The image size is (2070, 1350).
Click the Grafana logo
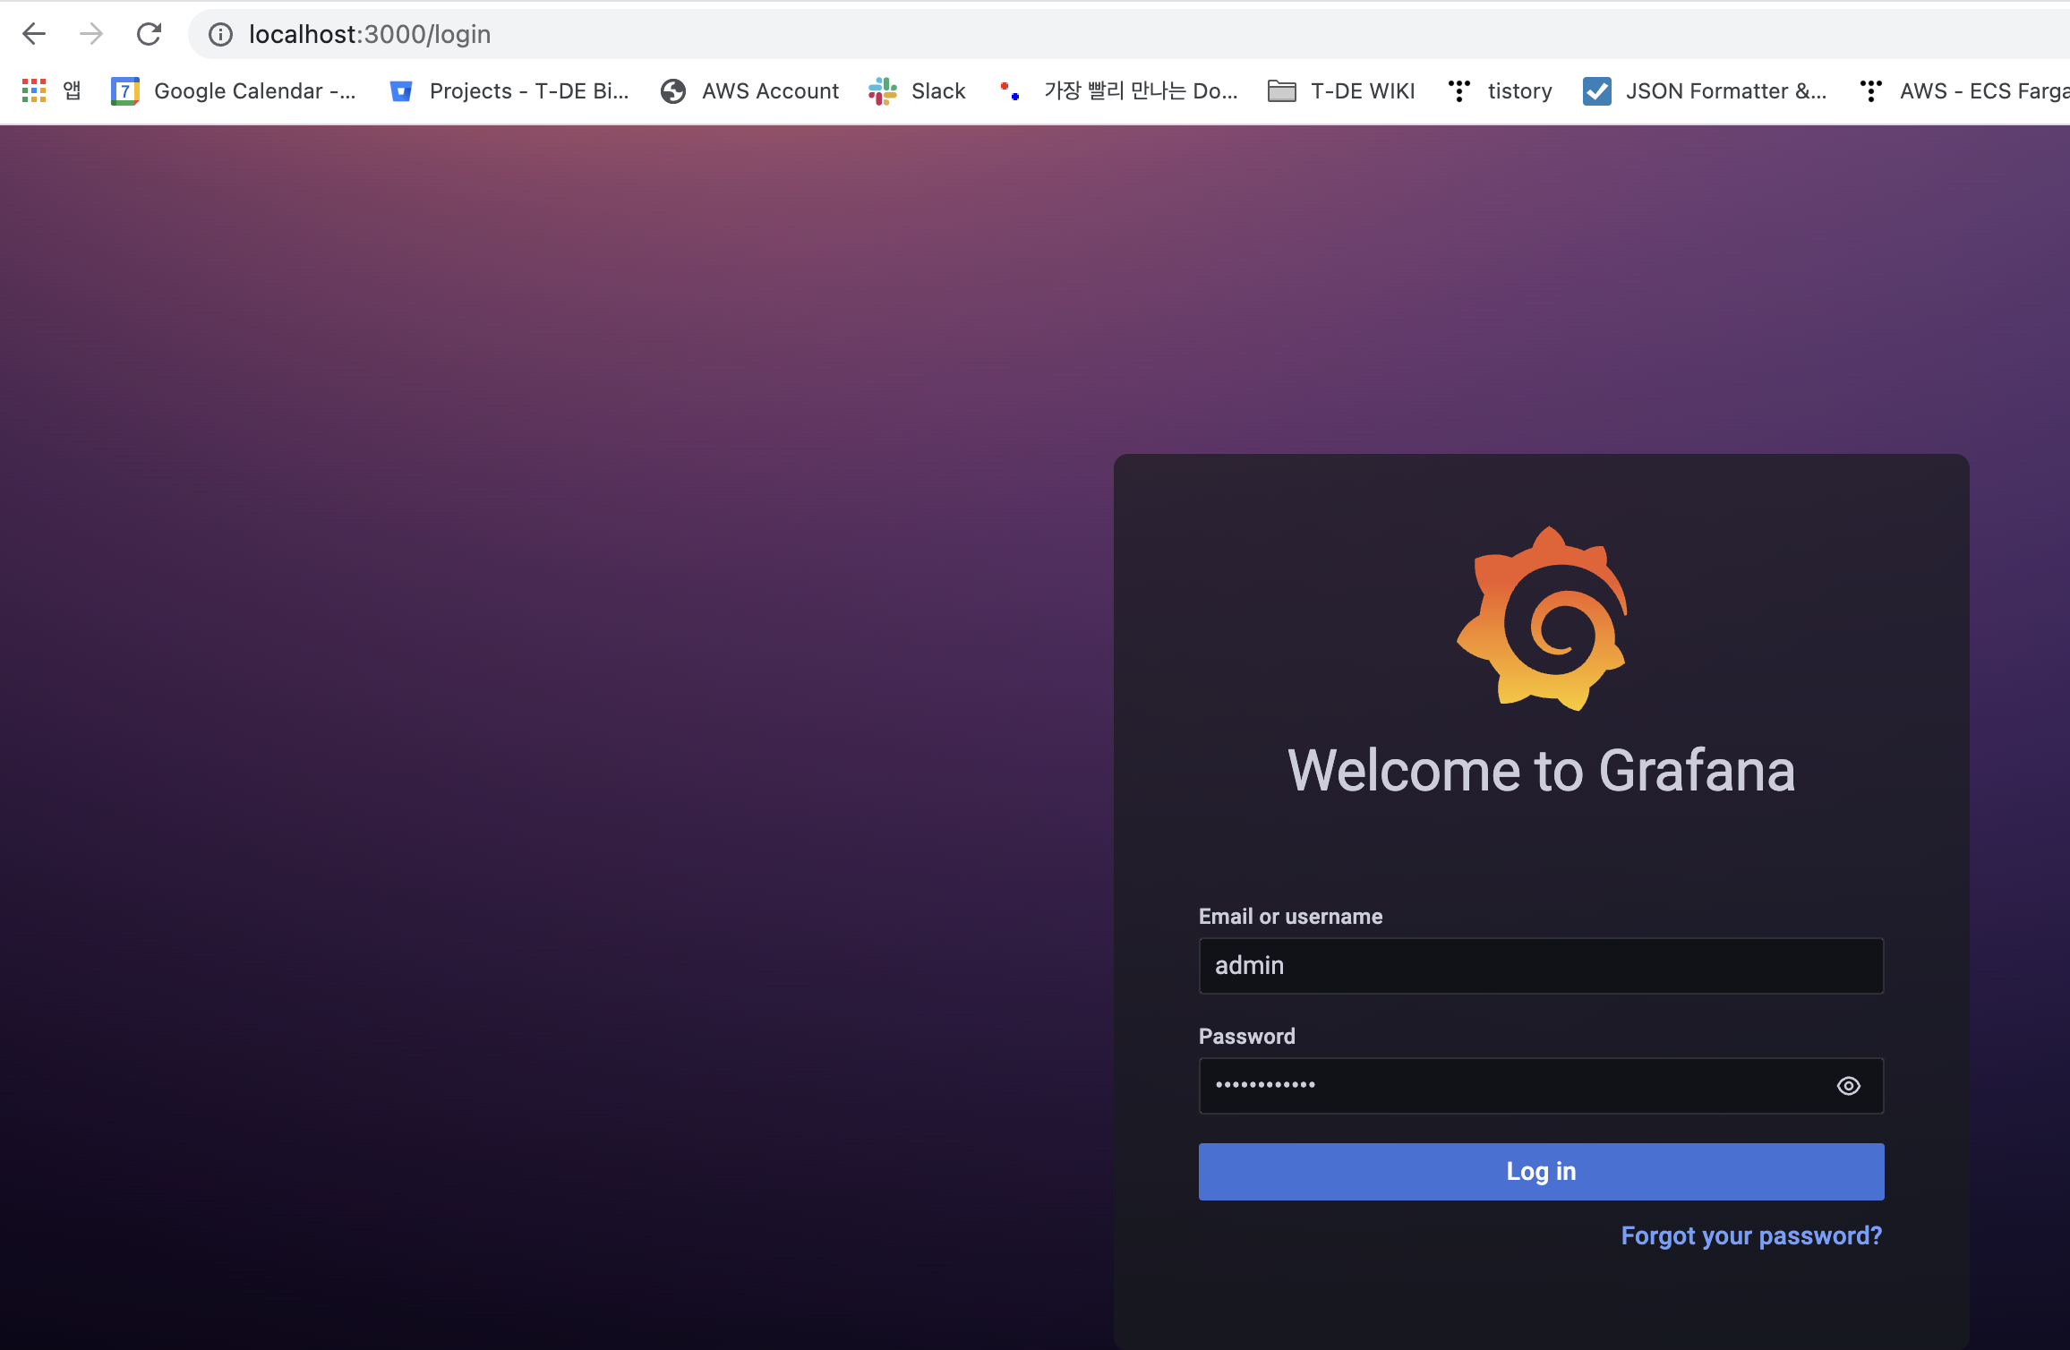pos(1541,619)
